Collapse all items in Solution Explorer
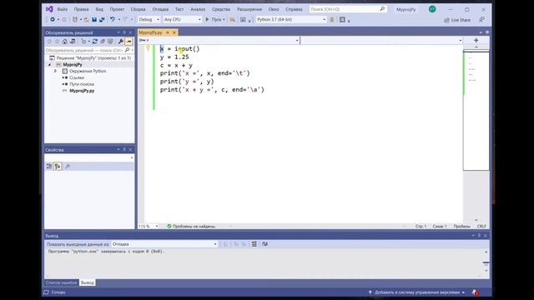The height and width of the screenshot is (300, 534). tap(103, 42)
